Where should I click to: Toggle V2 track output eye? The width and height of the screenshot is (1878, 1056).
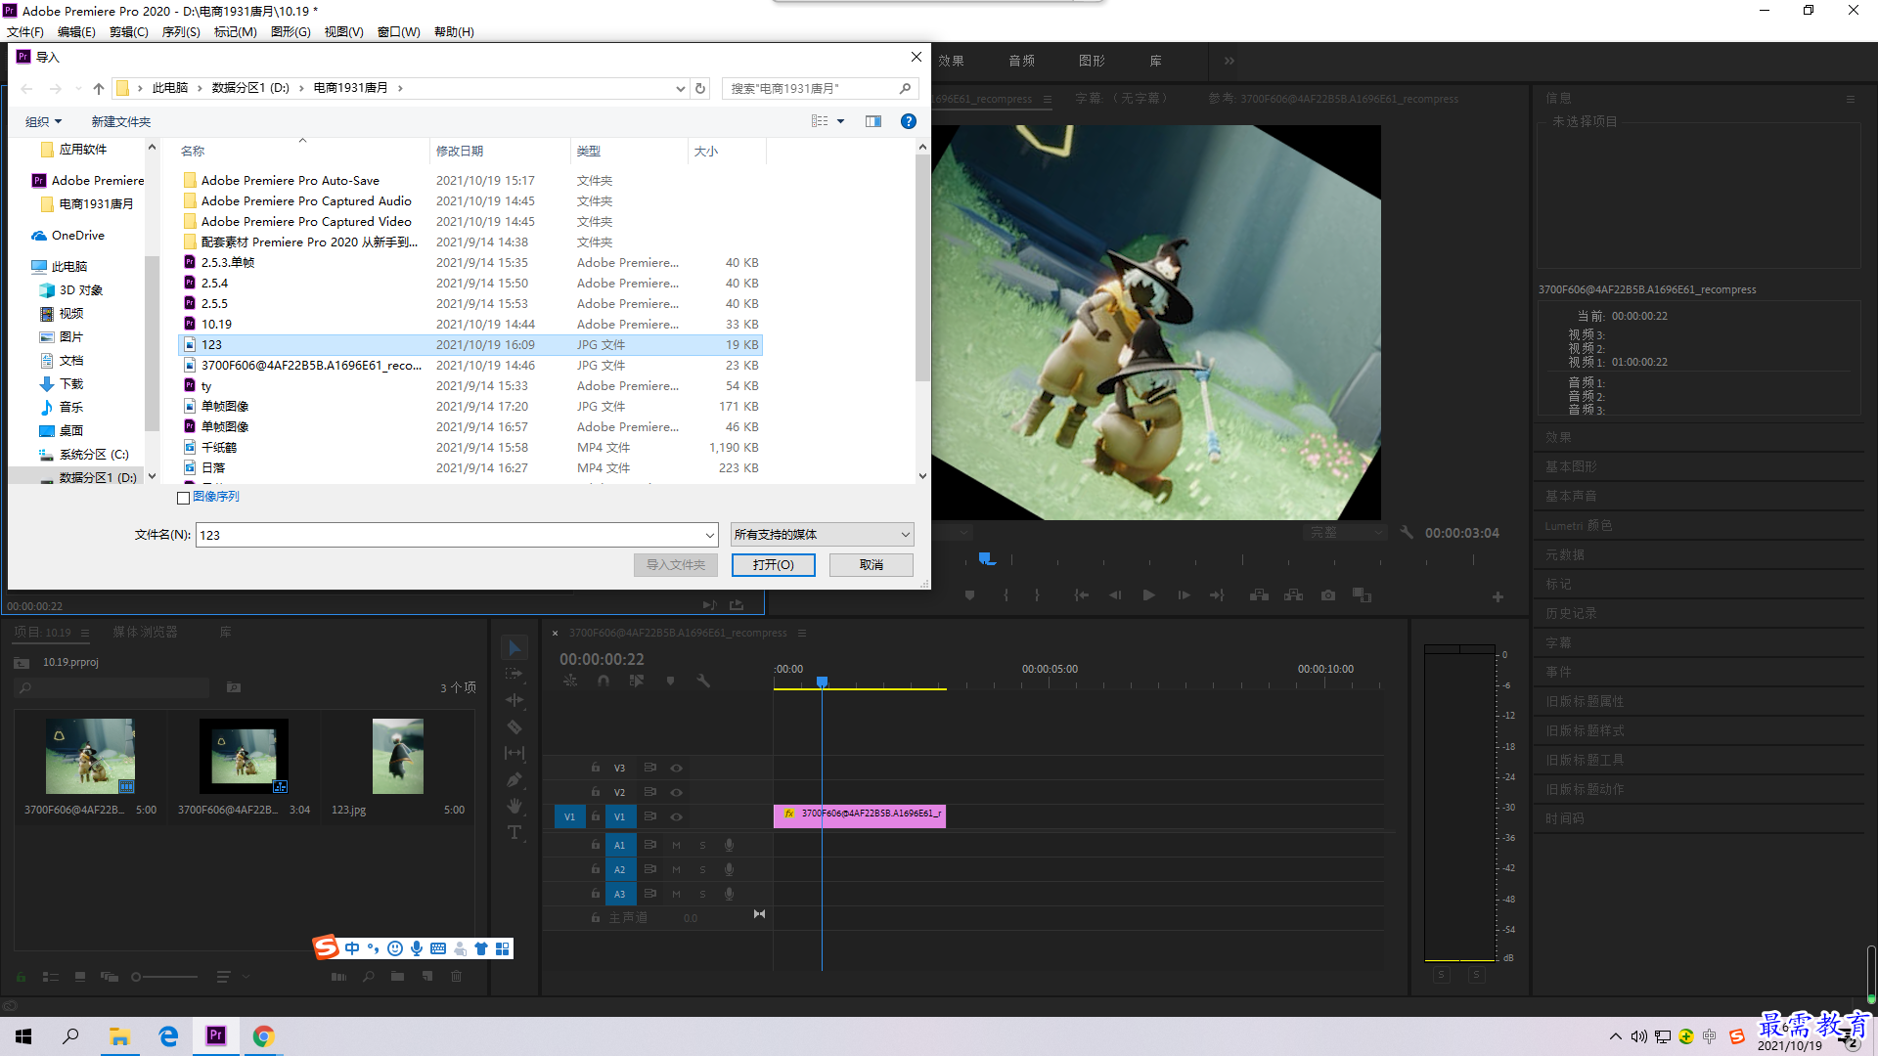point(676,792)
